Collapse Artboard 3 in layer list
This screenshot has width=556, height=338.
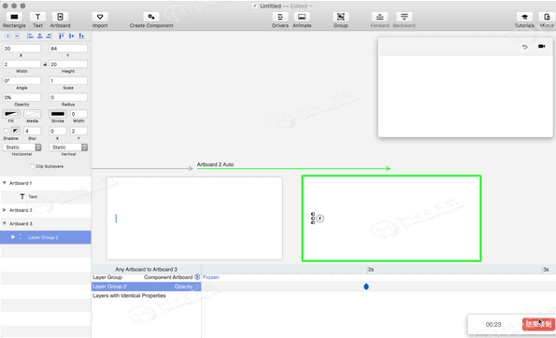[5, 223]
